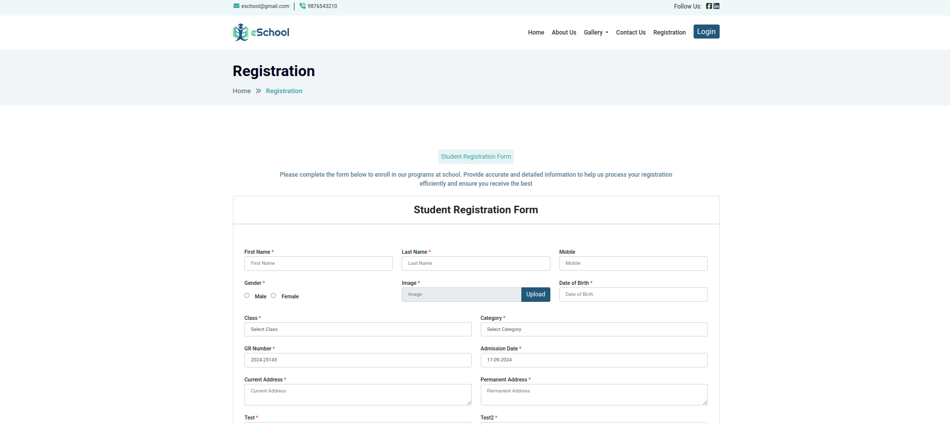Focus the First Name input field
The width and height of the screenshot is (950, 425).
(318, 264)
